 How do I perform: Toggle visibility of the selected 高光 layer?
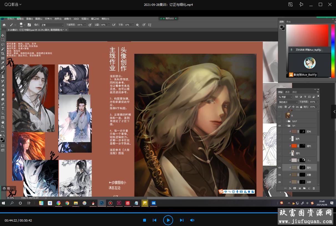click(x=279, y=168)
